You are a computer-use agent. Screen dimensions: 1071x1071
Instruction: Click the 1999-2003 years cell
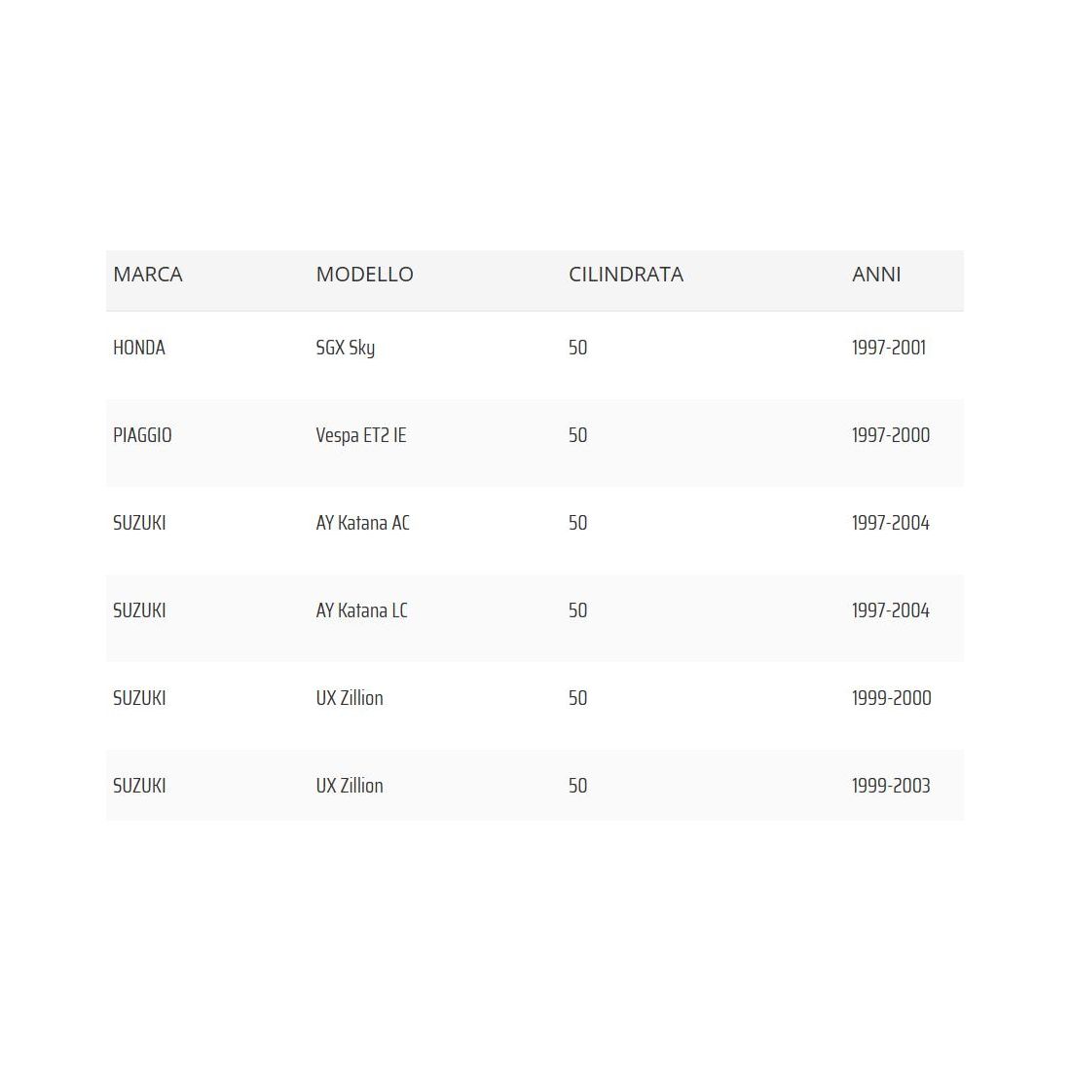click(x=891, y=786)
